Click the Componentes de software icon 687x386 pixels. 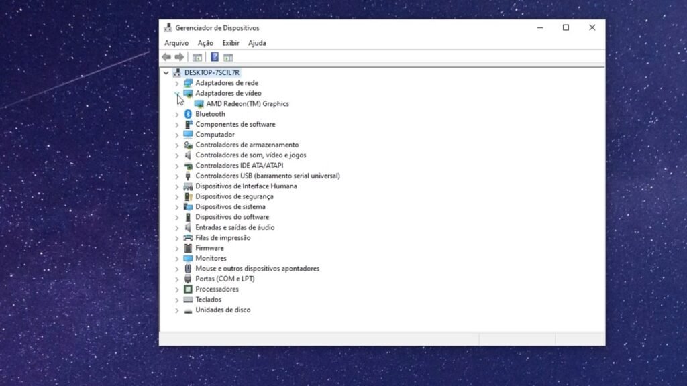188,124
